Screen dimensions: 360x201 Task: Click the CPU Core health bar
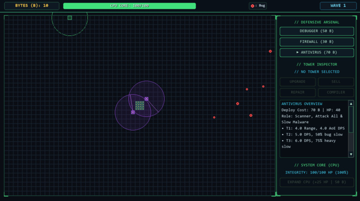tap(130, 6)
